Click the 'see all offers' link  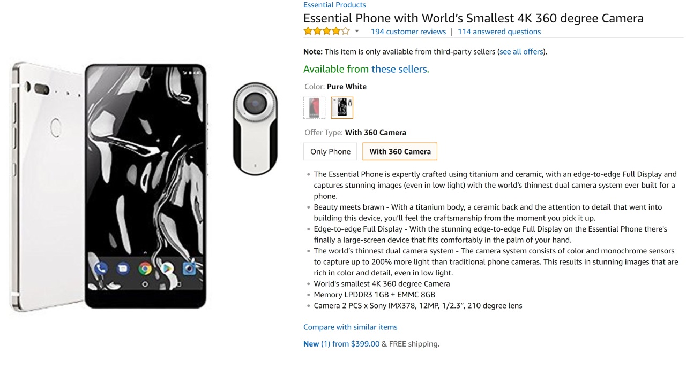[x=521, y=52]
